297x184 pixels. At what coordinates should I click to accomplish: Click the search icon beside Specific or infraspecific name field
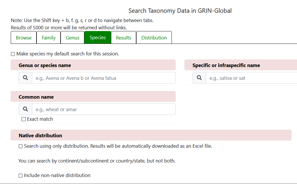tap(199, 78)
